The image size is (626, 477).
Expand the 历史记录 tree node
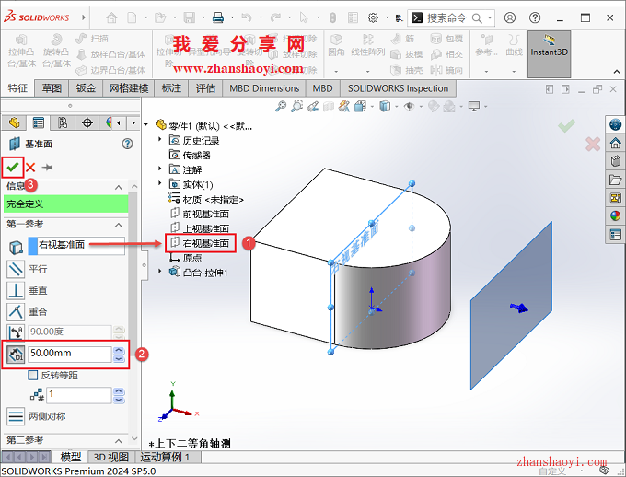tap(160, 140)
